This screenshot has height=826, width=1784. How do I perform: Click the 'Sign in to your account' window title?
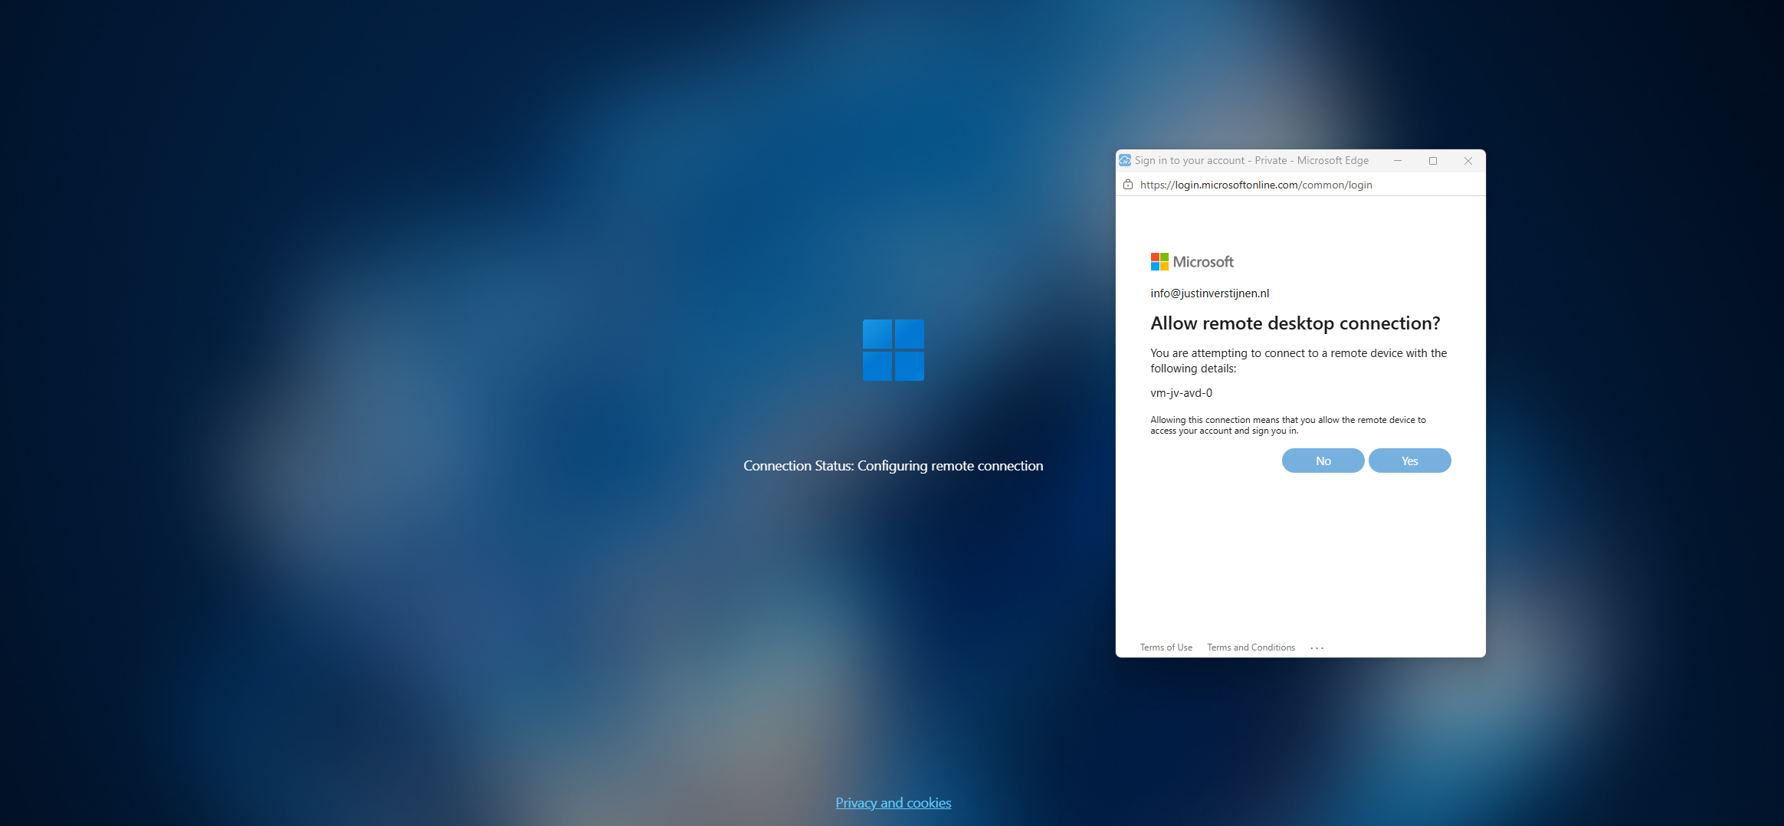(1251, 160)
